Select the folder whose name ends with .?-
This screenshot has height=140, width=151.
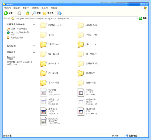pos(87,54)
